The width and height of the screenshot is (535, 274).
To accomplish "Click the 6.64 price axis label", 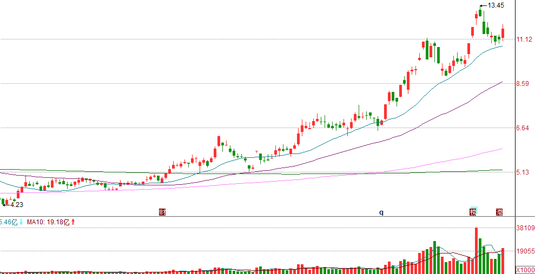I will [x=523, y=128].
